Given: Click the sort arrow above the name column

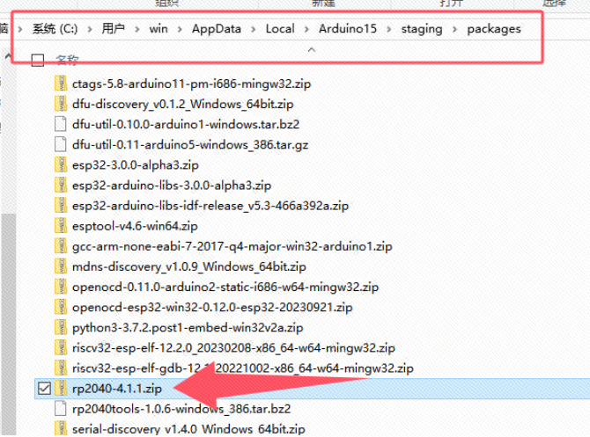Looking at the screenshot, I should [312, 49].
